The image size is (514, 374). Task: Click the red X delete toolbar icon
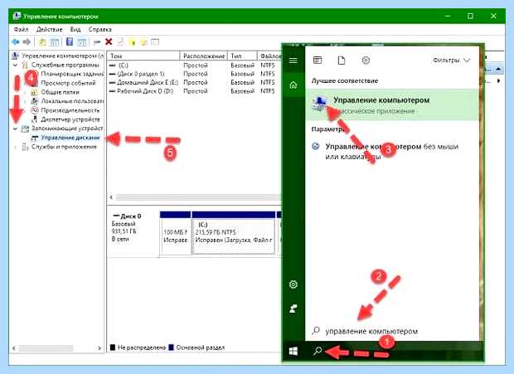tap(109, 41)
